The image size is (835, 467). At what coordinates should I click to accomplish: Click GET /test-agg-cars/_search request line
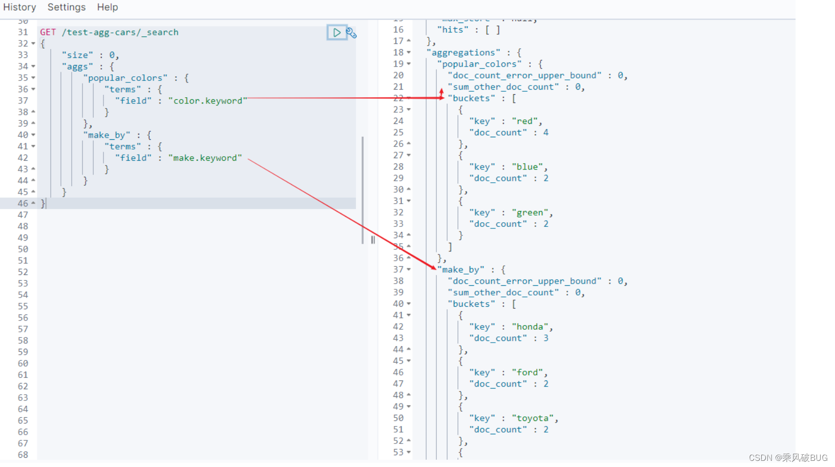click(x=110, y=32)
